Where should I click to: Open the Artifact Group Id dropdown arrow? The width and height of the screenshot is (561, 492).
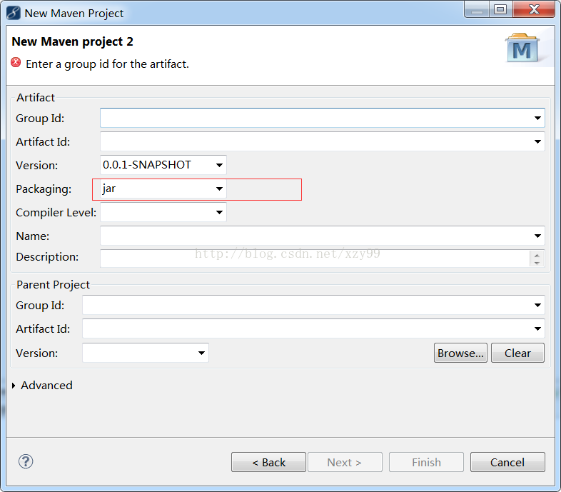(x=537, y=118)
